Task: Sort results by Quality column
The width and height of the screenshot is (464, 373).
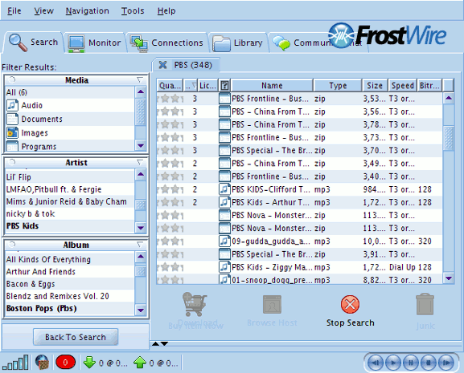Action: coord(170,86)
